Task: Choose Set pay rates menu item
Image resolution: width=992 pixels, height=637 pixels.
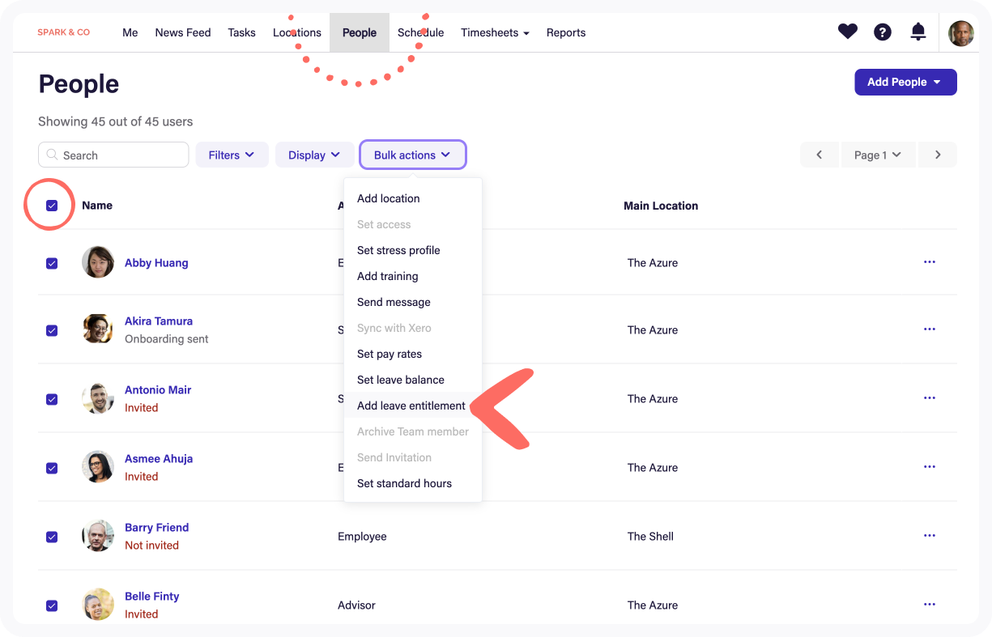Action: [x=413, y=354]
